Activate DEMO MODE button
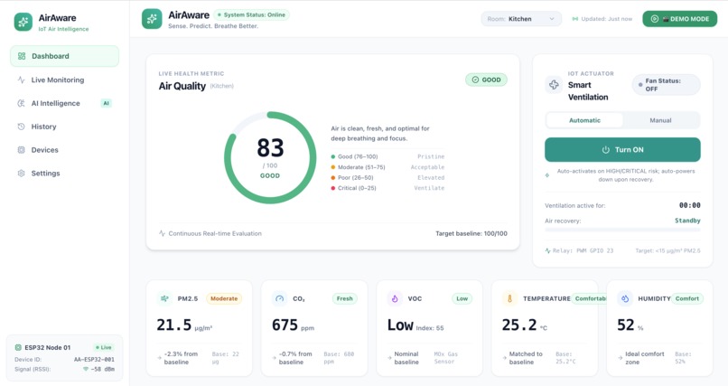Viewport: 728px width, 386px height. 680,19
